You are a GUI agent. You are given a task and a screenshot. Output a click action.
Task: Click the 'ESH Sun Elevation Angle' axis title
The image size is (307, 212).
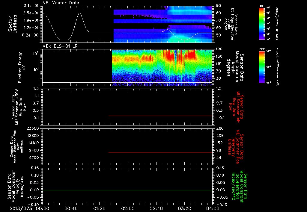point(231,24)
